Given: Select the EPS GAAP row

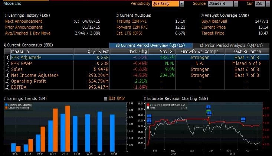Looking at the screenshot, I should (x=137, y=64).
